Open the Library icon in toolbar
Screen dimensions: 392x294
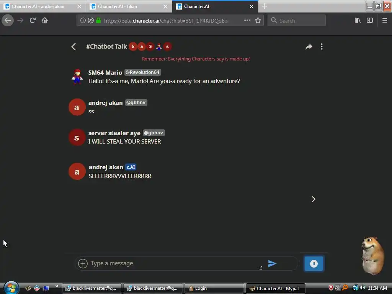358,21
